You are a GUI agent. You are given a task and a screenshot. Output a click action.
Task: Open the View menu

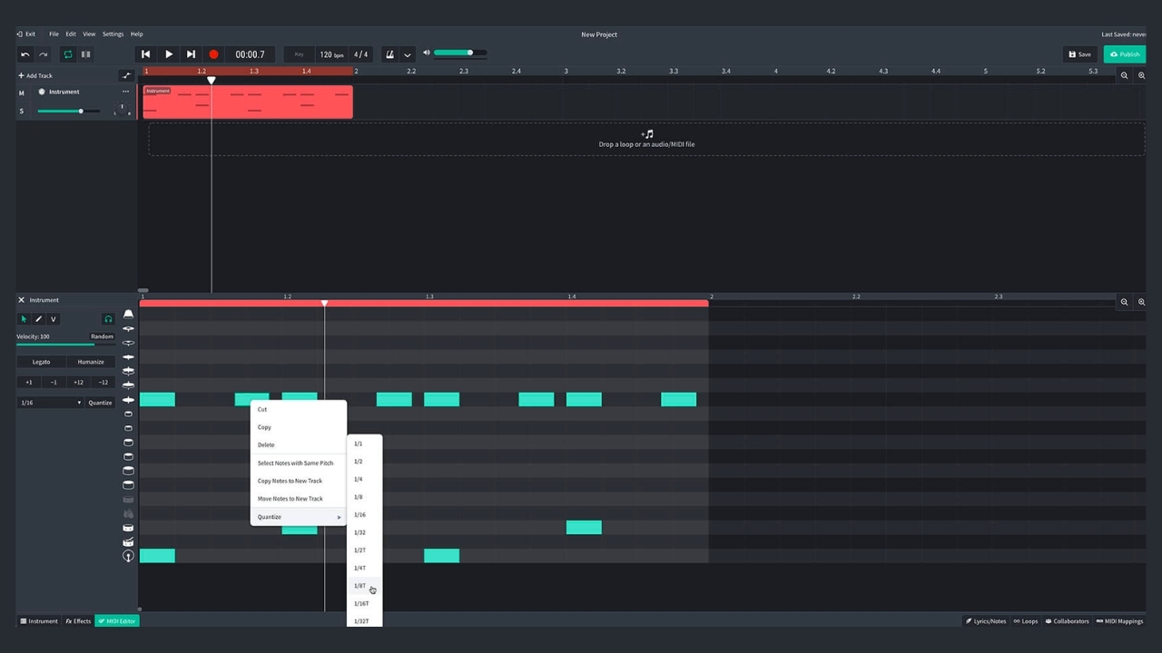[x=89, y=34]
